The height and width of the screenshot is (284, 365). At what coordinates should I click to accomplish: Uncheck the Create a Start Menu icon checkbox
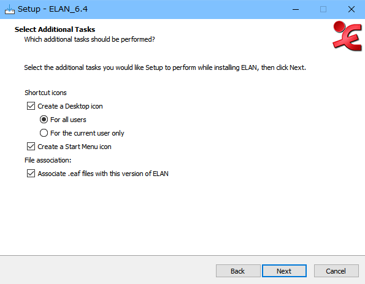[31, 147]
